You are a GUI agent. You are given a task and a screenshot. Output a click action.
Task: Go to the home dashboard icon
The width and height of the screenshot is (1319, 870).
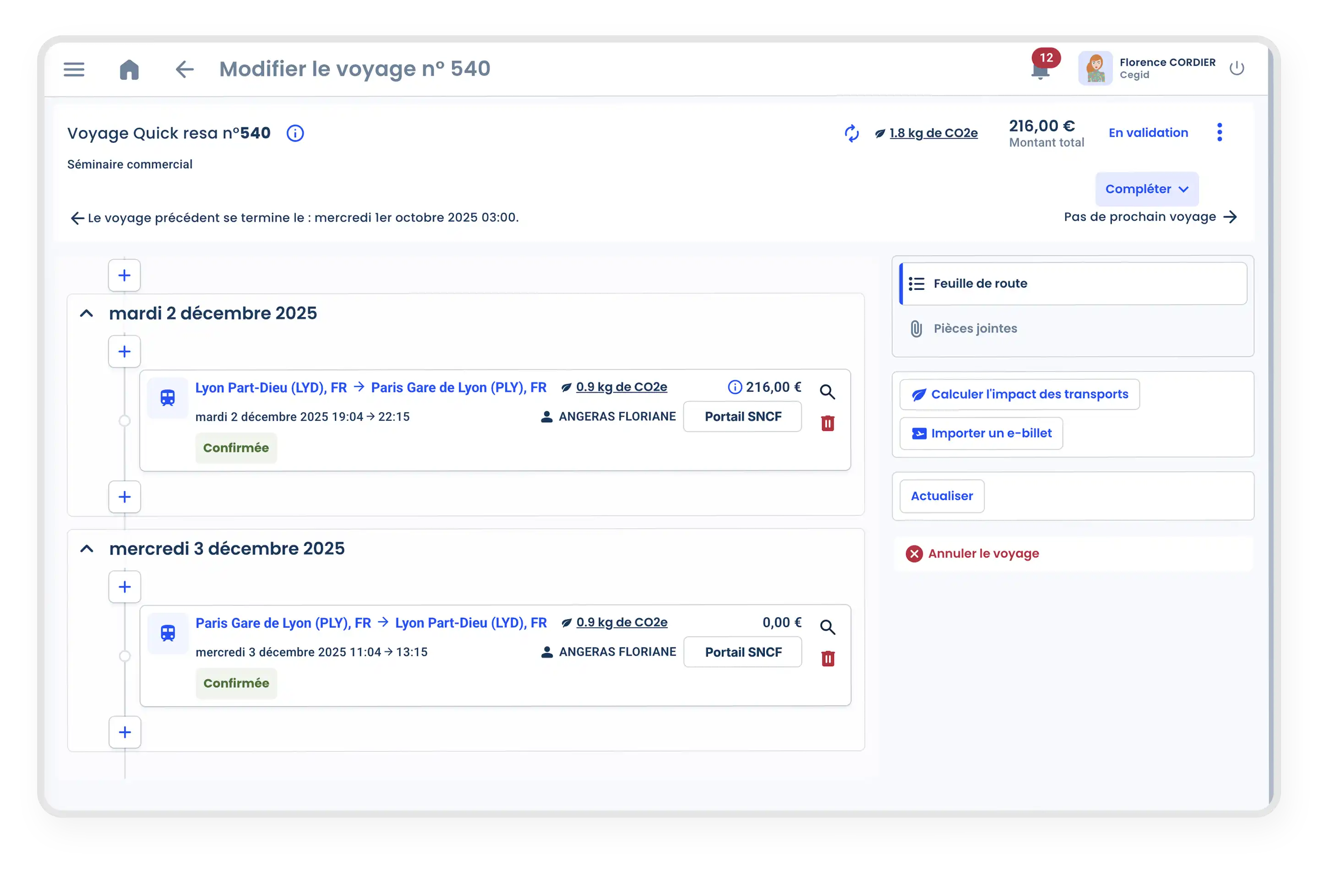point(129,69)
